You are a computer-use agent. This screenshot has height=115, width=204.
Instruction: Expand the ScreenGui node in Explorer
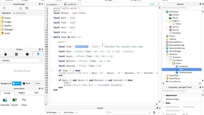167,57
